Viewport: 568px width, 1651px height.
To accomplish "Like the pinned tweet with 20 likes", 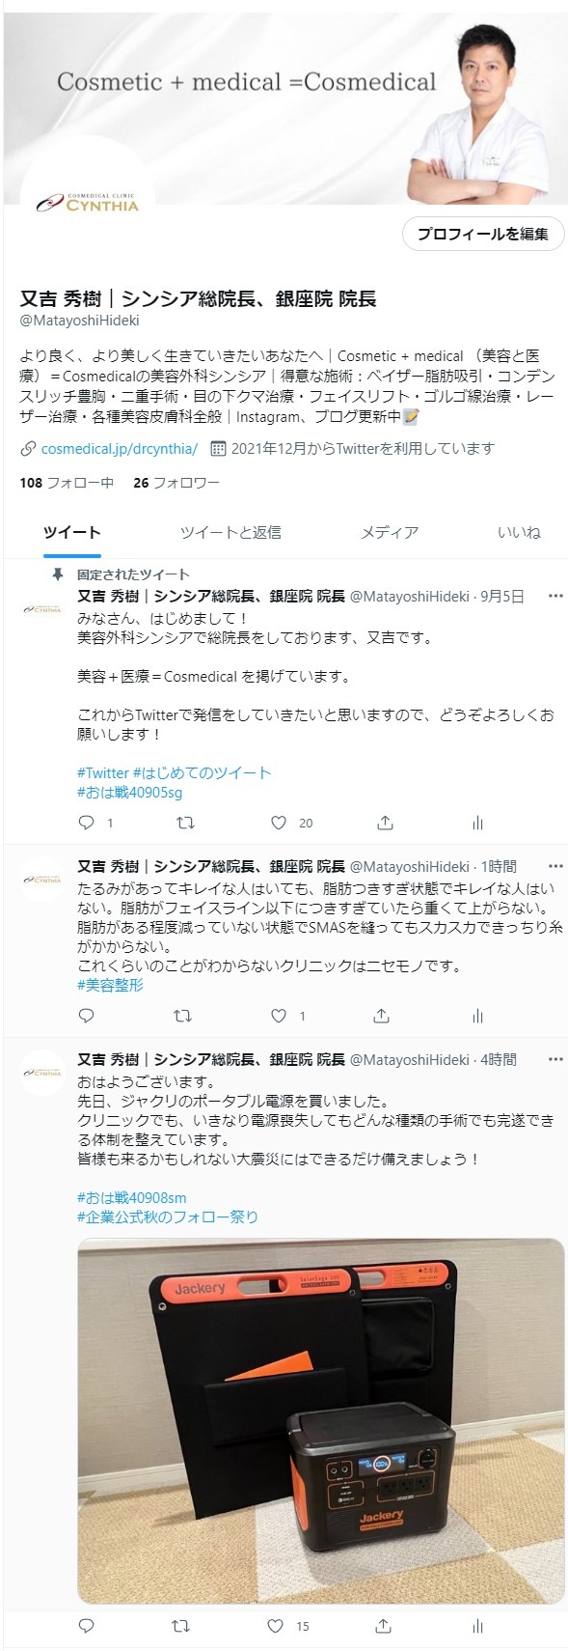I will point(280,823).
